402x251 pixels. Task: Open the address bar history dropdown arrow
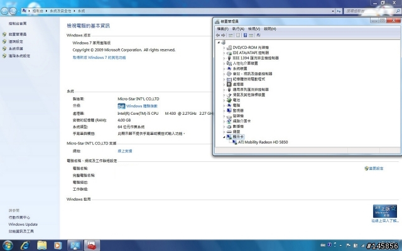[333, 11]
